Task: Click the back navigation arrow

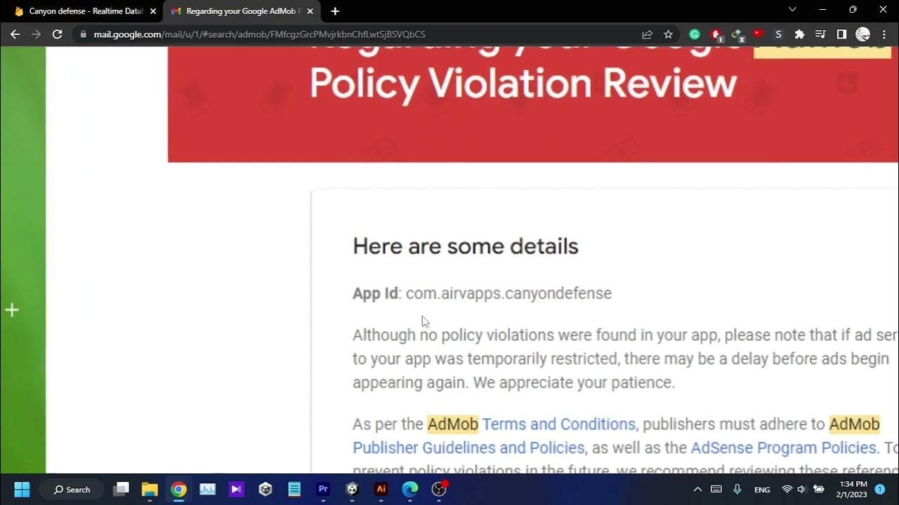Action: coord(14,34)
